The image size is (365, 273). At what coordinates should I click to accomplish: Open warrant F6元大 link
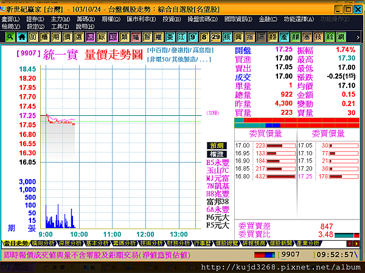click(x=218, y=217)
